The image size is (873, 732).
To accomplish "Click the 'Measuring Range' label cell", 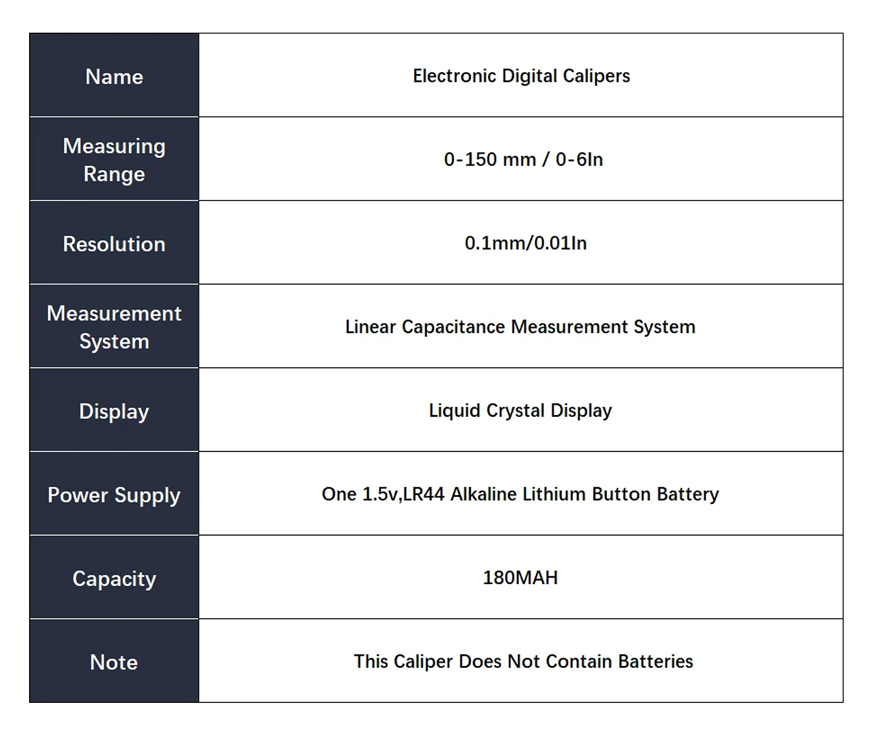I will [x=114, y=159].
